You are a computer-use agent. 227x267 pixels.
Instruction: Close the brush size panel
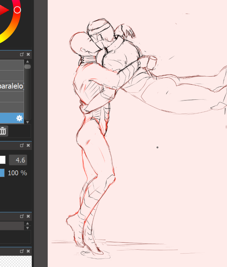[x=28, y=145]
